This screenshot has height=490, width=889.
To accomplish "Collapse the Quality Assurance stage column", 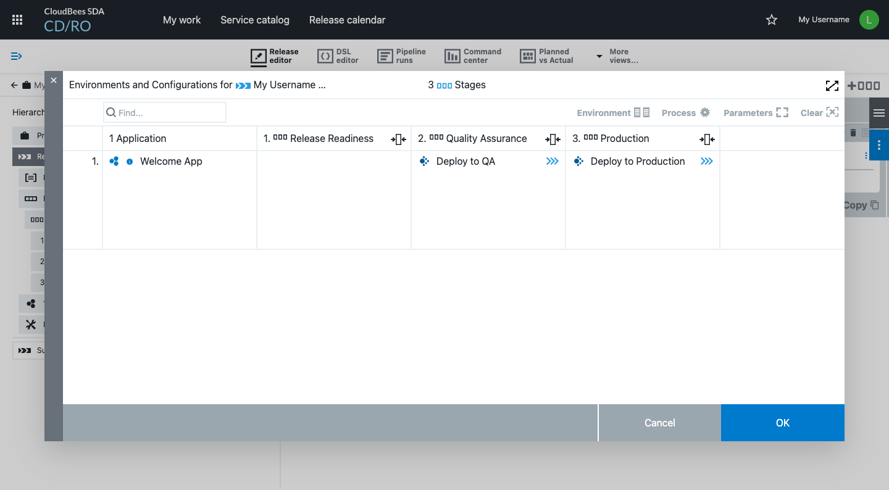I will coord(553,139).
